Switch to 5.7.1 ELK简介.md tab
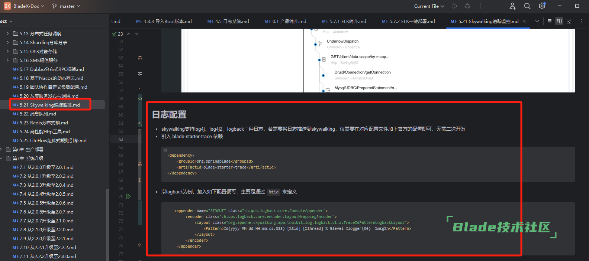Viewport: 589px width, 261px height. [344, 21]
